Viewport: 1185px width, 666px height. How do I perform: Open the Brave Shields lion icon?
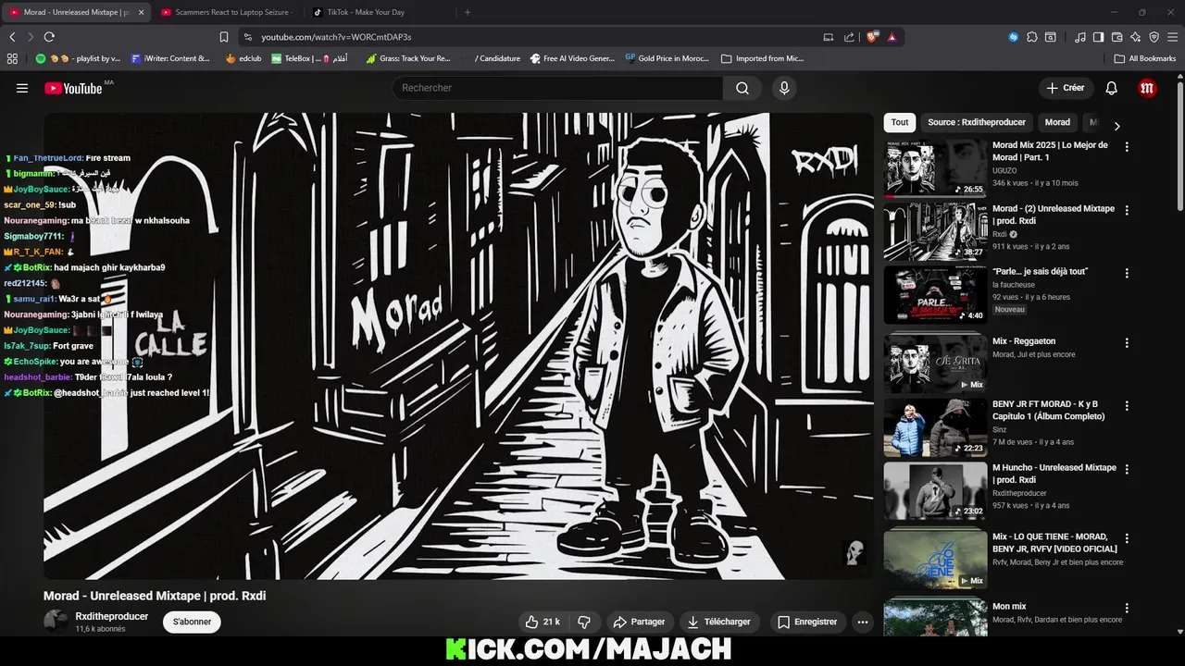(x=872, y=37)
